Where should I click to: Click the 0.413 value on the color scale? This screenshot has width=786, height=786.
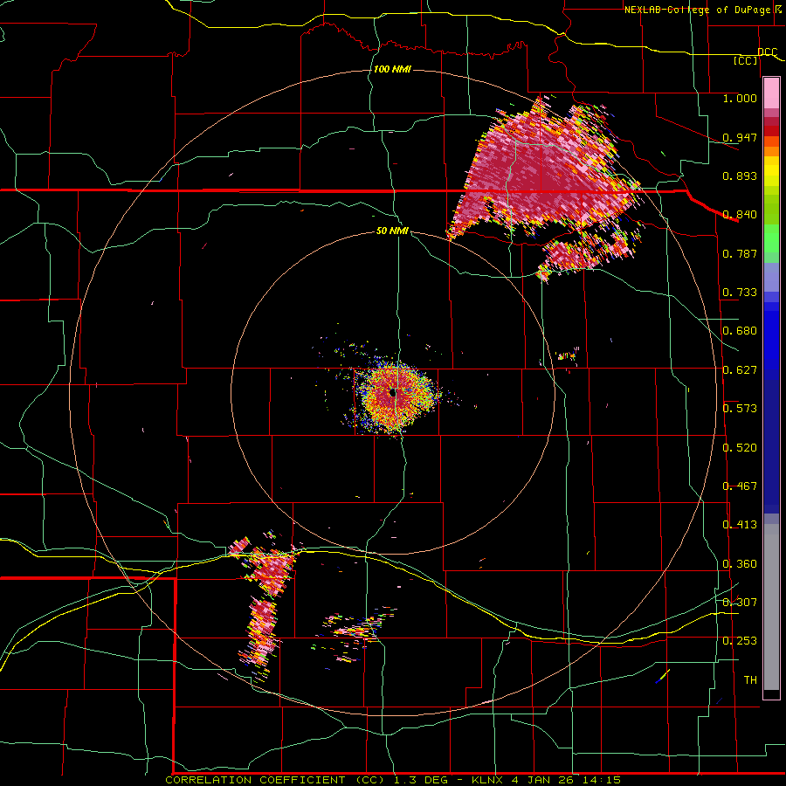[x=740, y=525]
